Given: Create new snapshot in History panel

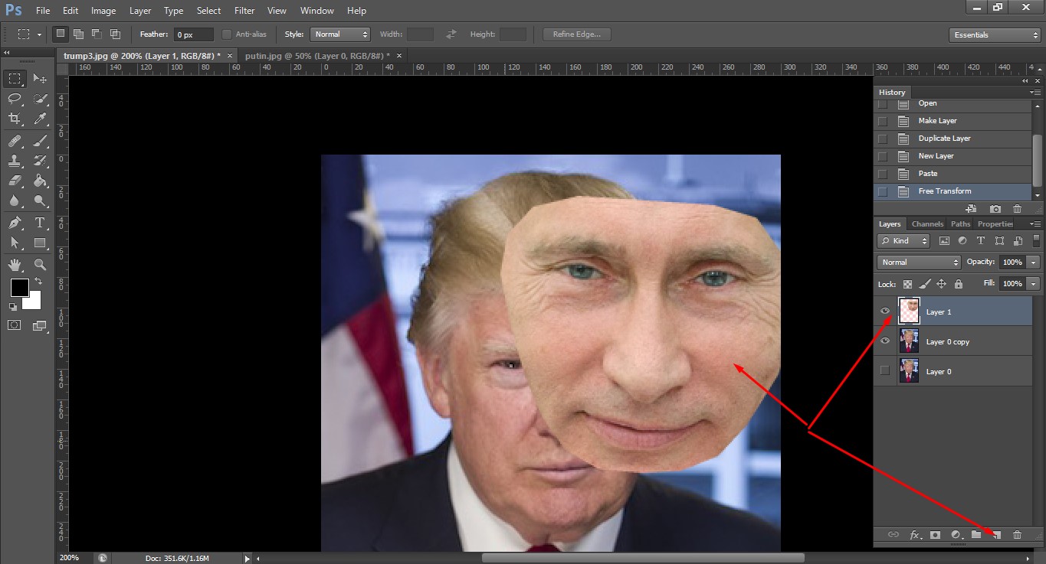Looking at the screenshot, I should (995, 209).
